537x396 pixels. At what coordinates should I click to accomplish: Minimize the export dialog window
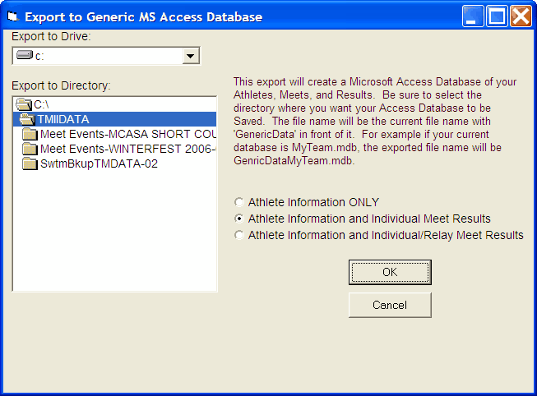pyautogui.click(x=473, y=16)
